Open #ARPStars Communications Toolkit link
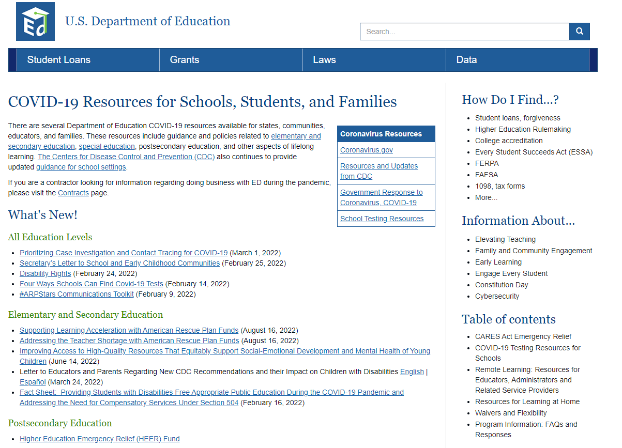Image resolution: width=622 pixels, height=448 pixels. pyautogui.click(x=77, y=294)
